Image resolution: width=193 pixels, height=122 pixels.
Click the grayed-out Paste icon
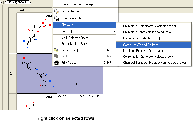point(56,56)
